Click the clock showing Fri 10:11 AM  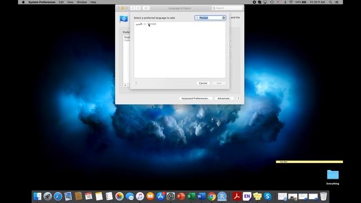tap(318, 2)
